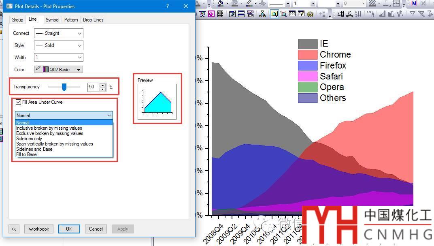Click the gear settings icon in toolbar

(310, 14)
